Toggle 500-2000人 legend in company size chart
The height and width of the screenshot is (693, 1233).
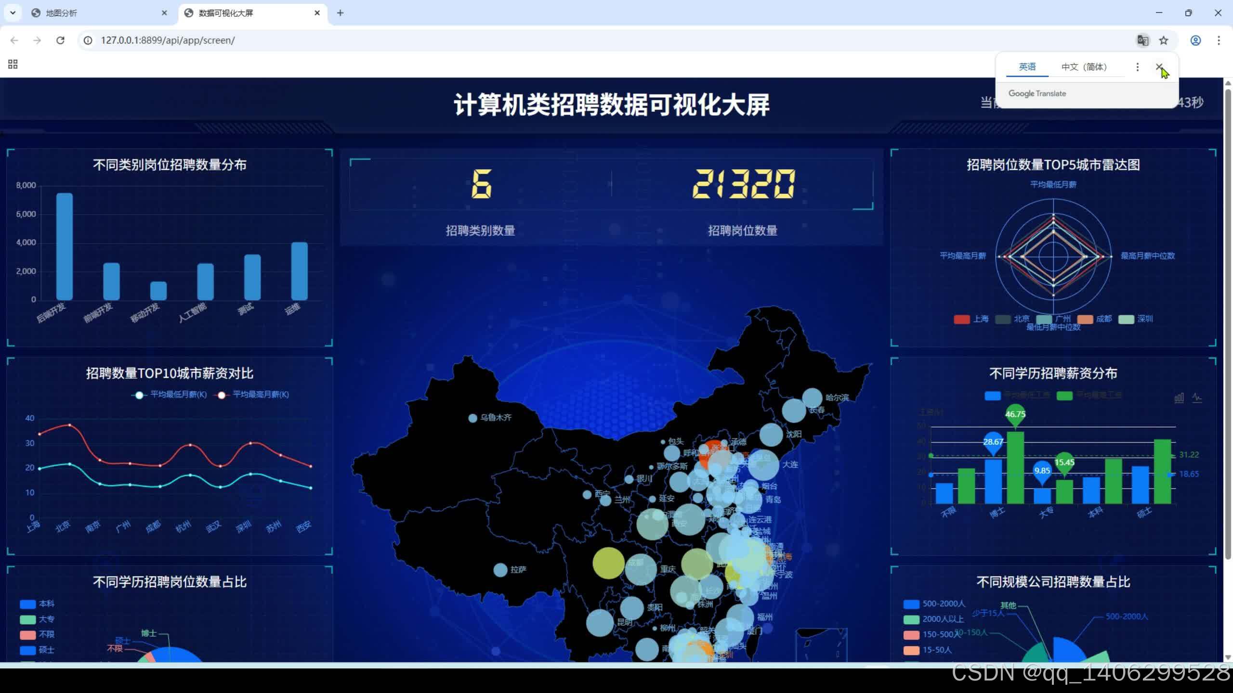pos(934,604)
